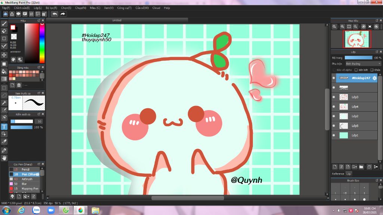Image resolution: width=383 pixels, height=215 pixels.
Task: Add new swatch in Bảng màu panel
Action: (12, 85)
